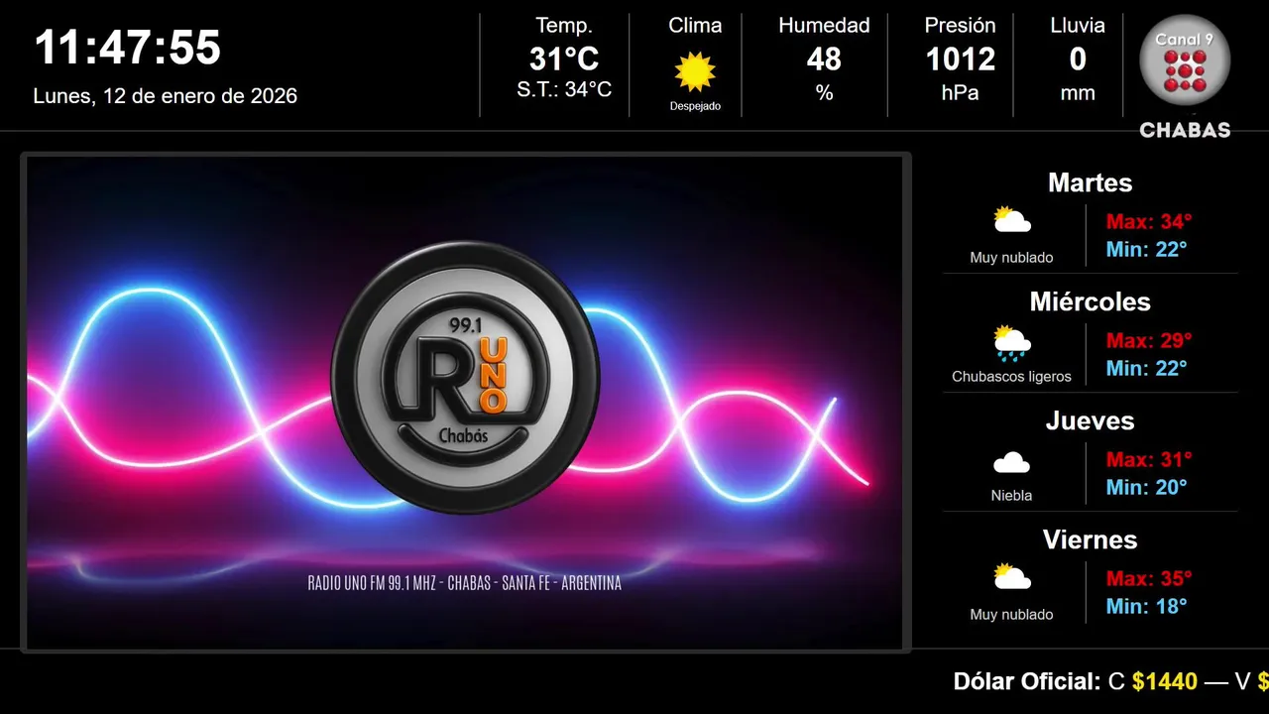Click Dólar Oficial ticker label
Image resolution: width=1269 pixels, height=714 pixels.
[1027, 681]
